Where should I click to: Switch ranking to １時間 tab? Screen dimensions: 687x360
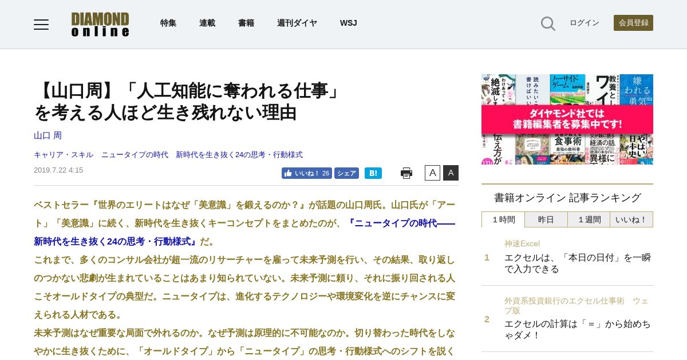504,219
